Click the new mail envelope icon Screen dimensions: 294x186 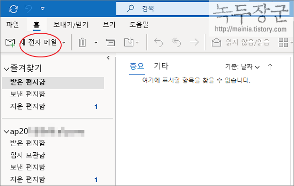pyautogui.click(x=10, y=43)
